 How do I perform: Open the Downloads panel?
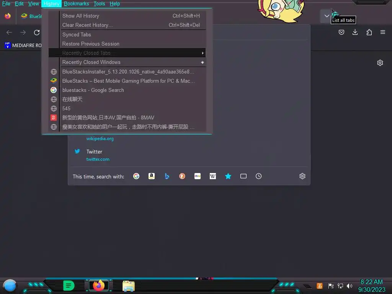355,32
